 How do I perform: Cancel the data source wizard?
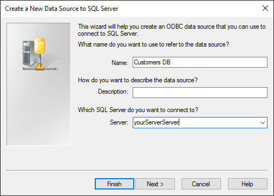[201, 184]
